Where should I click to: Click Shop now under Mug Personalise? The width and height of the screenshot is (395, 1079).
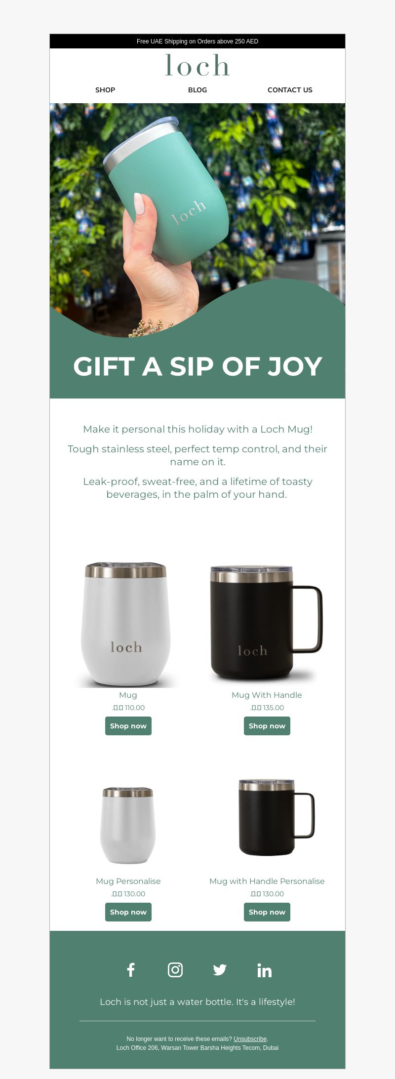point(128,912)
